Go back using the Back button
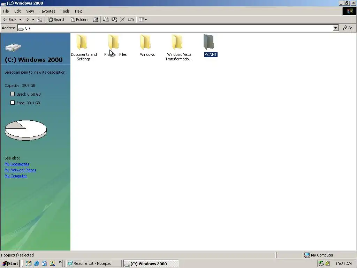 point(9,20)
